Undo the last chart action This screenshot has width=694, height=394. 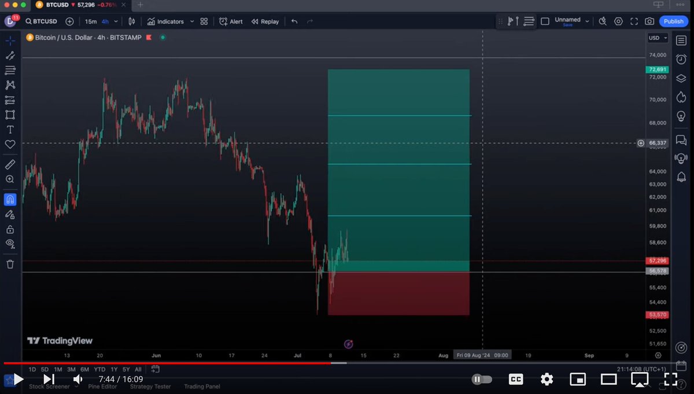tap(294, 21)
